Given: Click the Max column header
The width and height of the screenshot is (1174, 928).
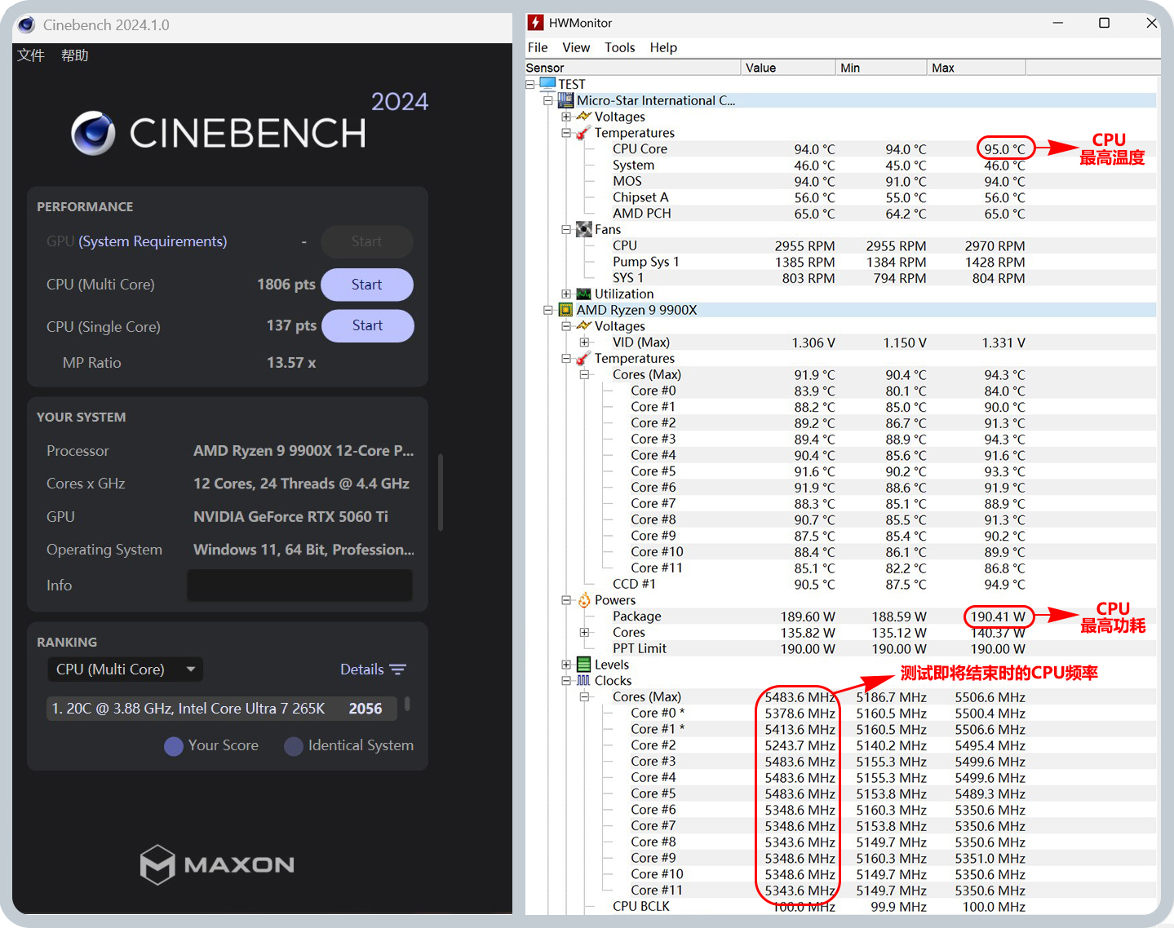Looking at the screenshot, I should click(977, 68).
